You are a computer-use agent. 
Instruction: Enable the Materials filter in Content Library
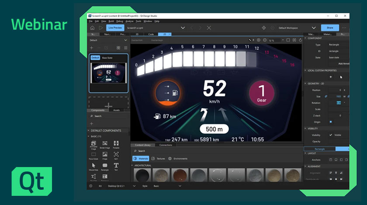pyautogui.click(x=141, y=158)
